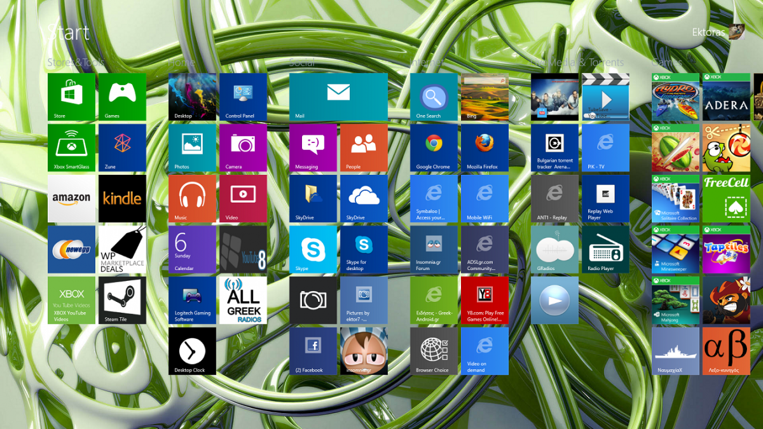Open the Λεξο-κυνηγός αβ tile
This screenshot has width=763, height=429.
(x=726, y=351)
